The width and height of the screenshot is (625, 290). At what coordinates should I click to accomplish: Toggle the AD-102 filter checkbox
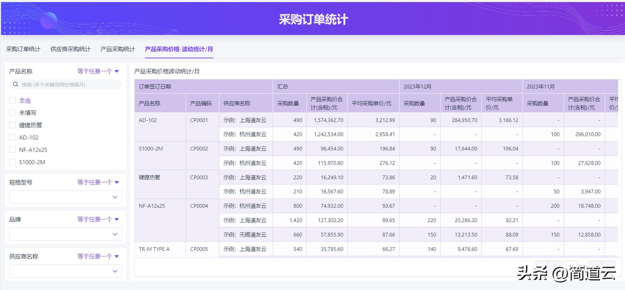coord(13,137)
